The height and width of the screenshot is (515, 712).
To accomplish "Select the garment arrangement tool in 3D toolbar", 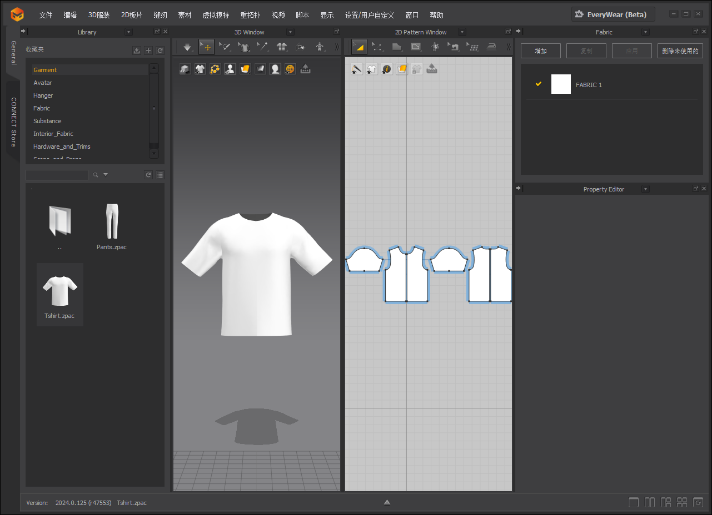I will pyautogui.click(x=243, y=47).
